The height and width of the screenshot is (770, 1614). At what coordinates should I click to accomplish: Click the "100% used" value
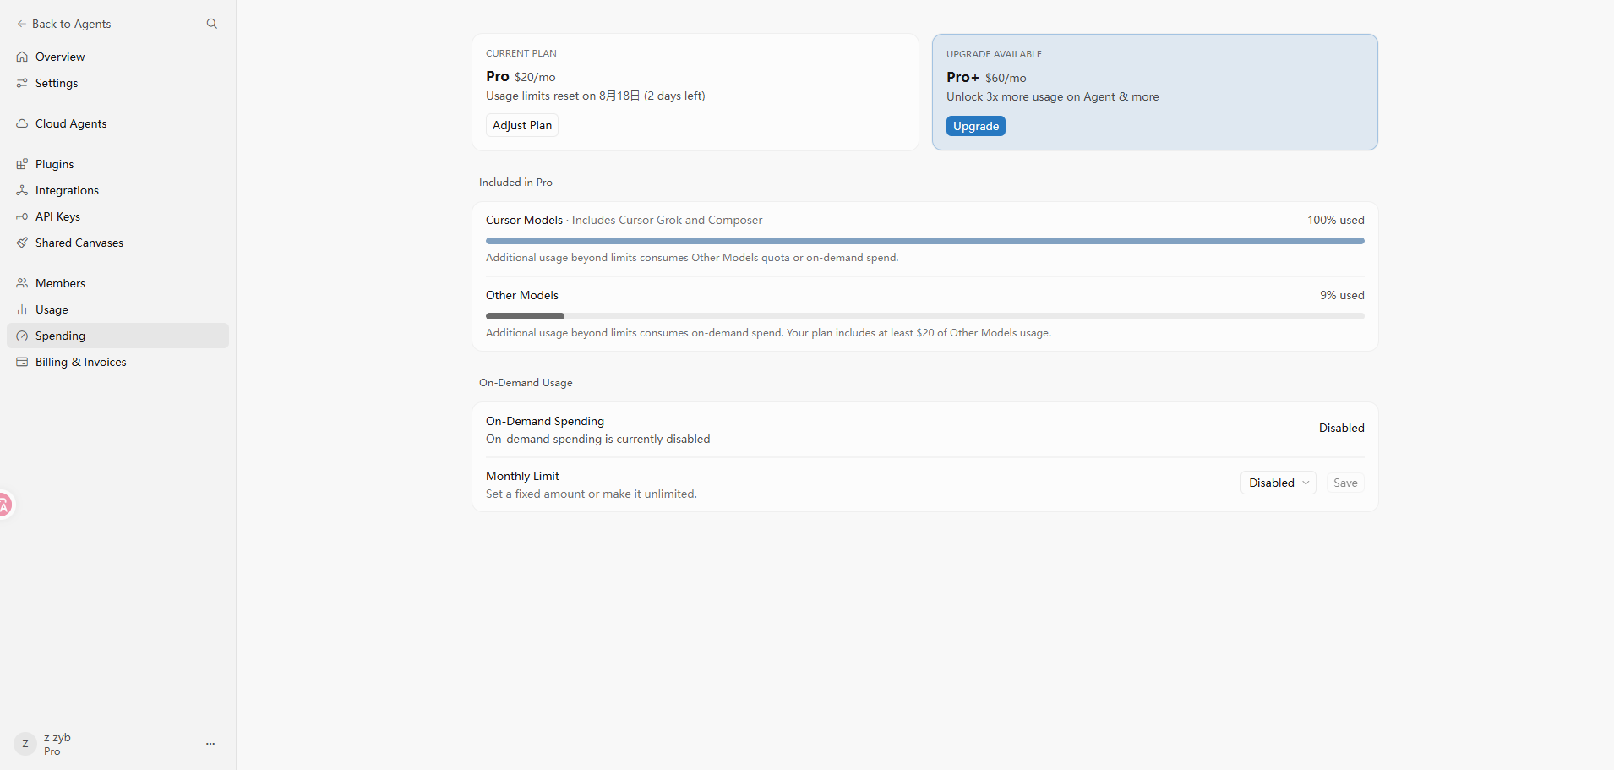(1336, 220)
